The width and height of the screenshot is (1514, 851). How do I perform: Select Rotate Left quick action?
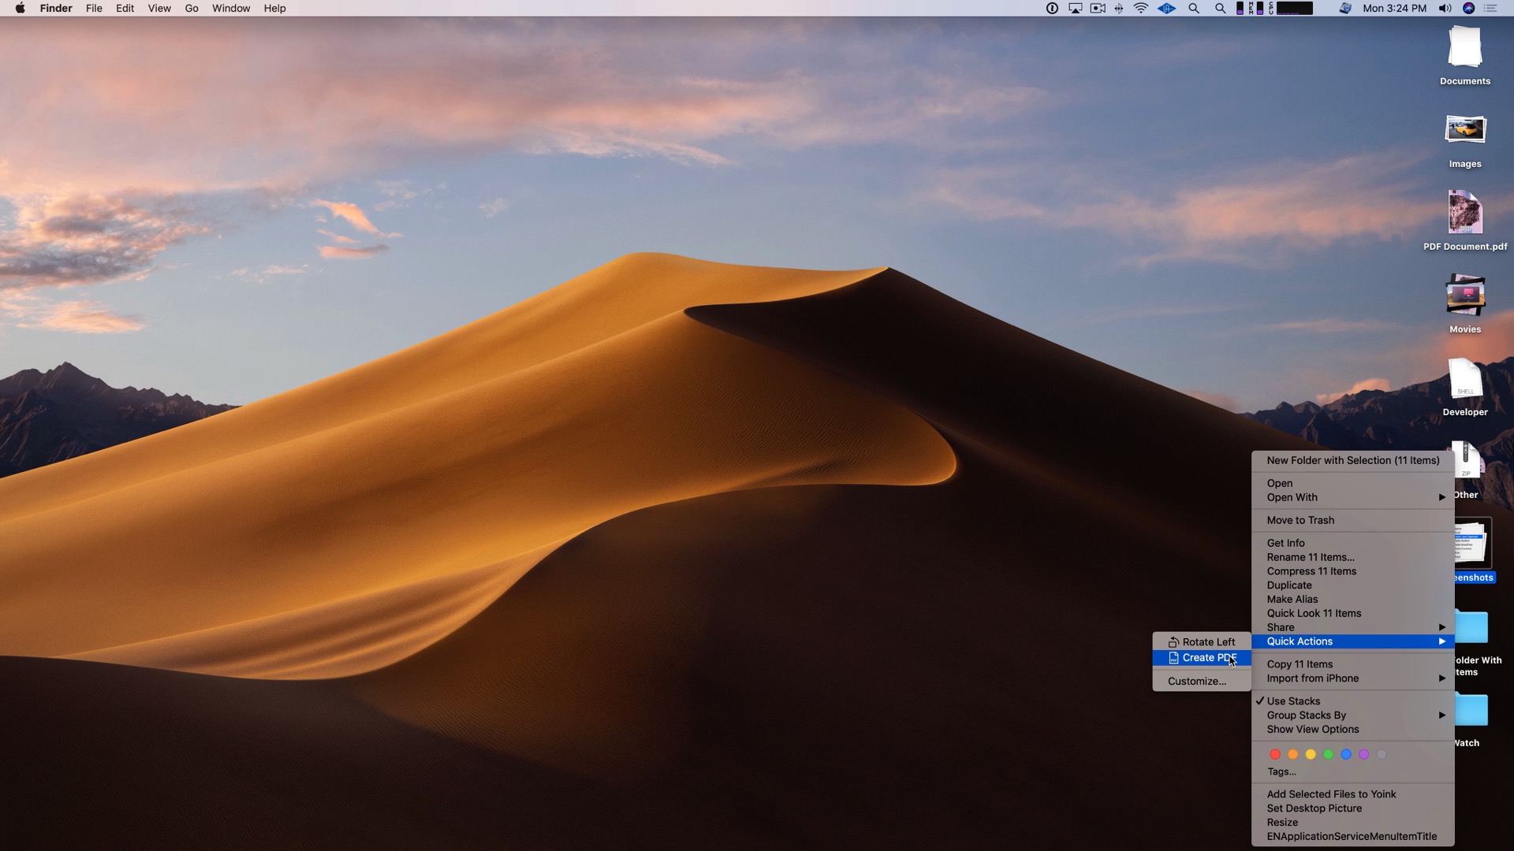1208,642
